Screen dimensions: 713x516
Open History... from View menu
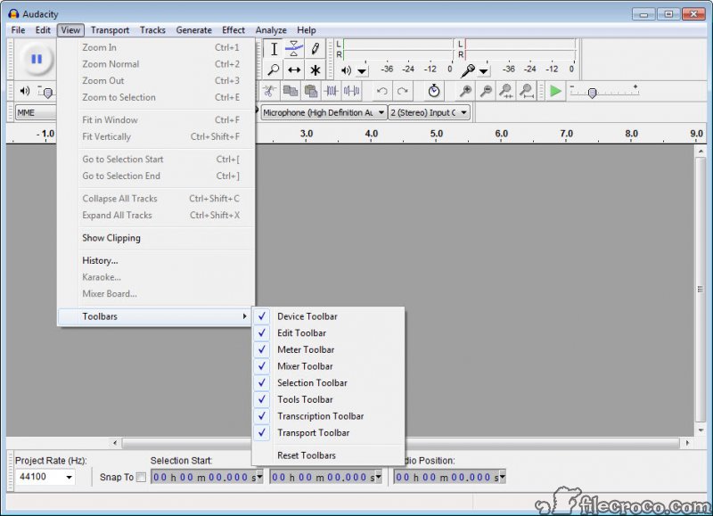[x=156, y=260]
